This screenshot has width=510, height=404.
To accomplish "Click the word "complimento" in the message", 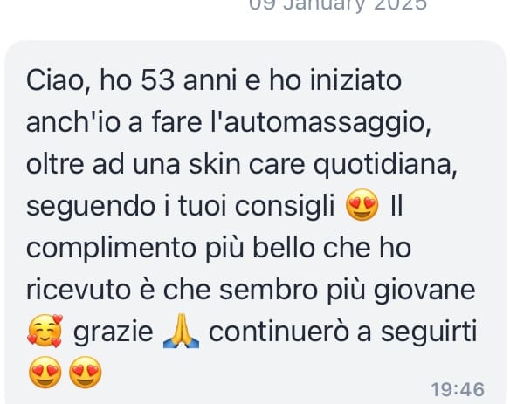I will point(111,250).
